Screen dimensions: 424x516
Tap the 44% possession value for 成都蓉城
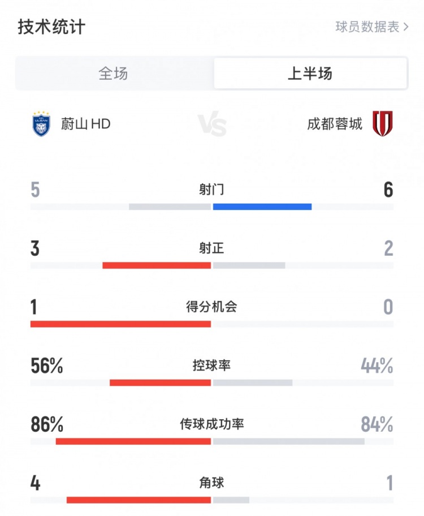pos(379,367)
